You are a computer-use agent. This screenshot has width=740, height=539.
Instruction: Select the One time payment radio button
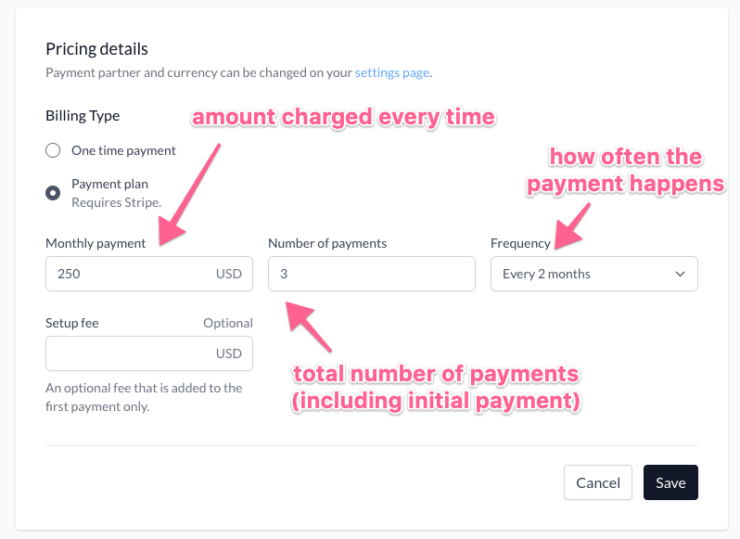(53, 150)
